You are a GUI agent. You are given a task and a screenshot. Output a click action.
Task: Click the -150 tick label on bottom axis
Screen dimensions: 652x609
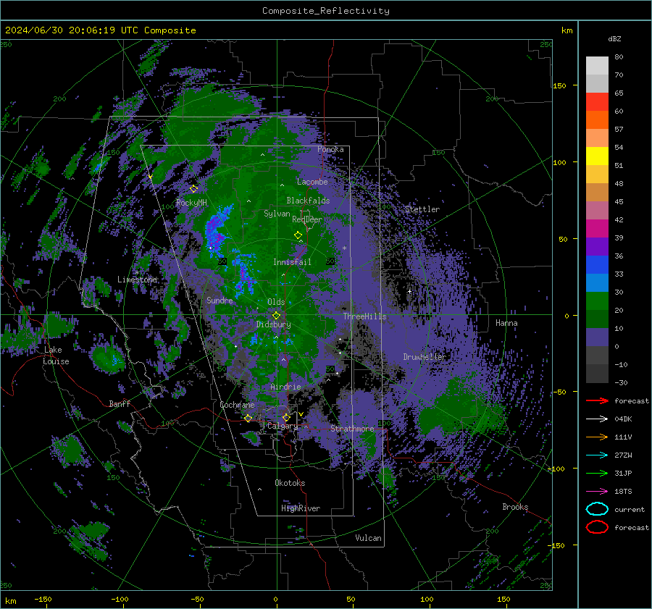(x=43, y=599)
